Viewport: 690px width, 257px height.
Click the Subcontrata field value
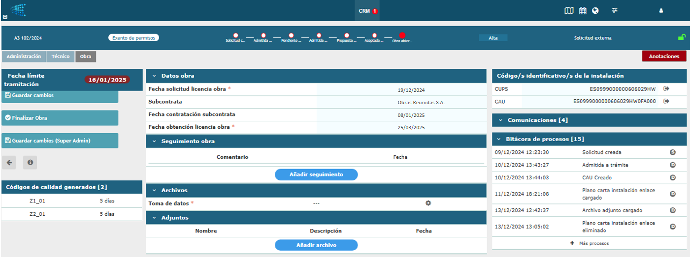(x=421, y=103)
